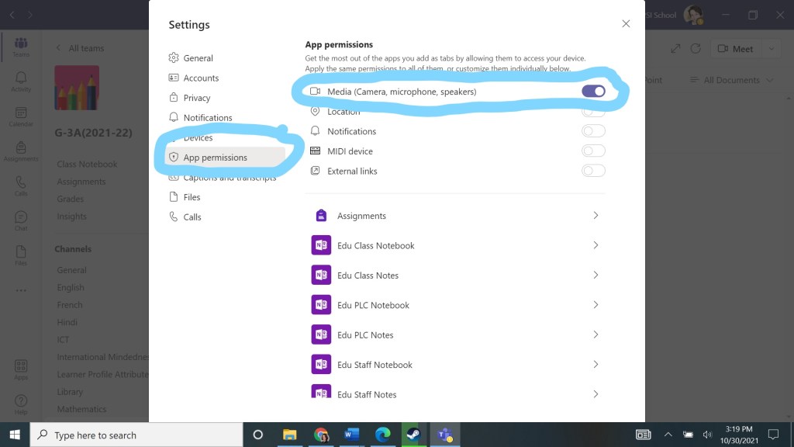Launch Steam from the Windows taskbar
Screen dimensions: 794x447
pos(412,435)
